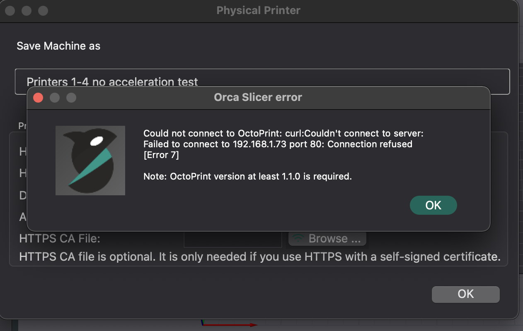Viewport: 523px width, 331px height.
Task: Click the HTTPS CA File text field
Action: 233,239
